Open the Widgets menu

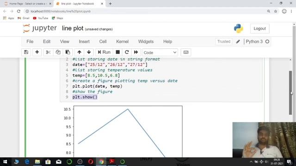tap(146, 41)
